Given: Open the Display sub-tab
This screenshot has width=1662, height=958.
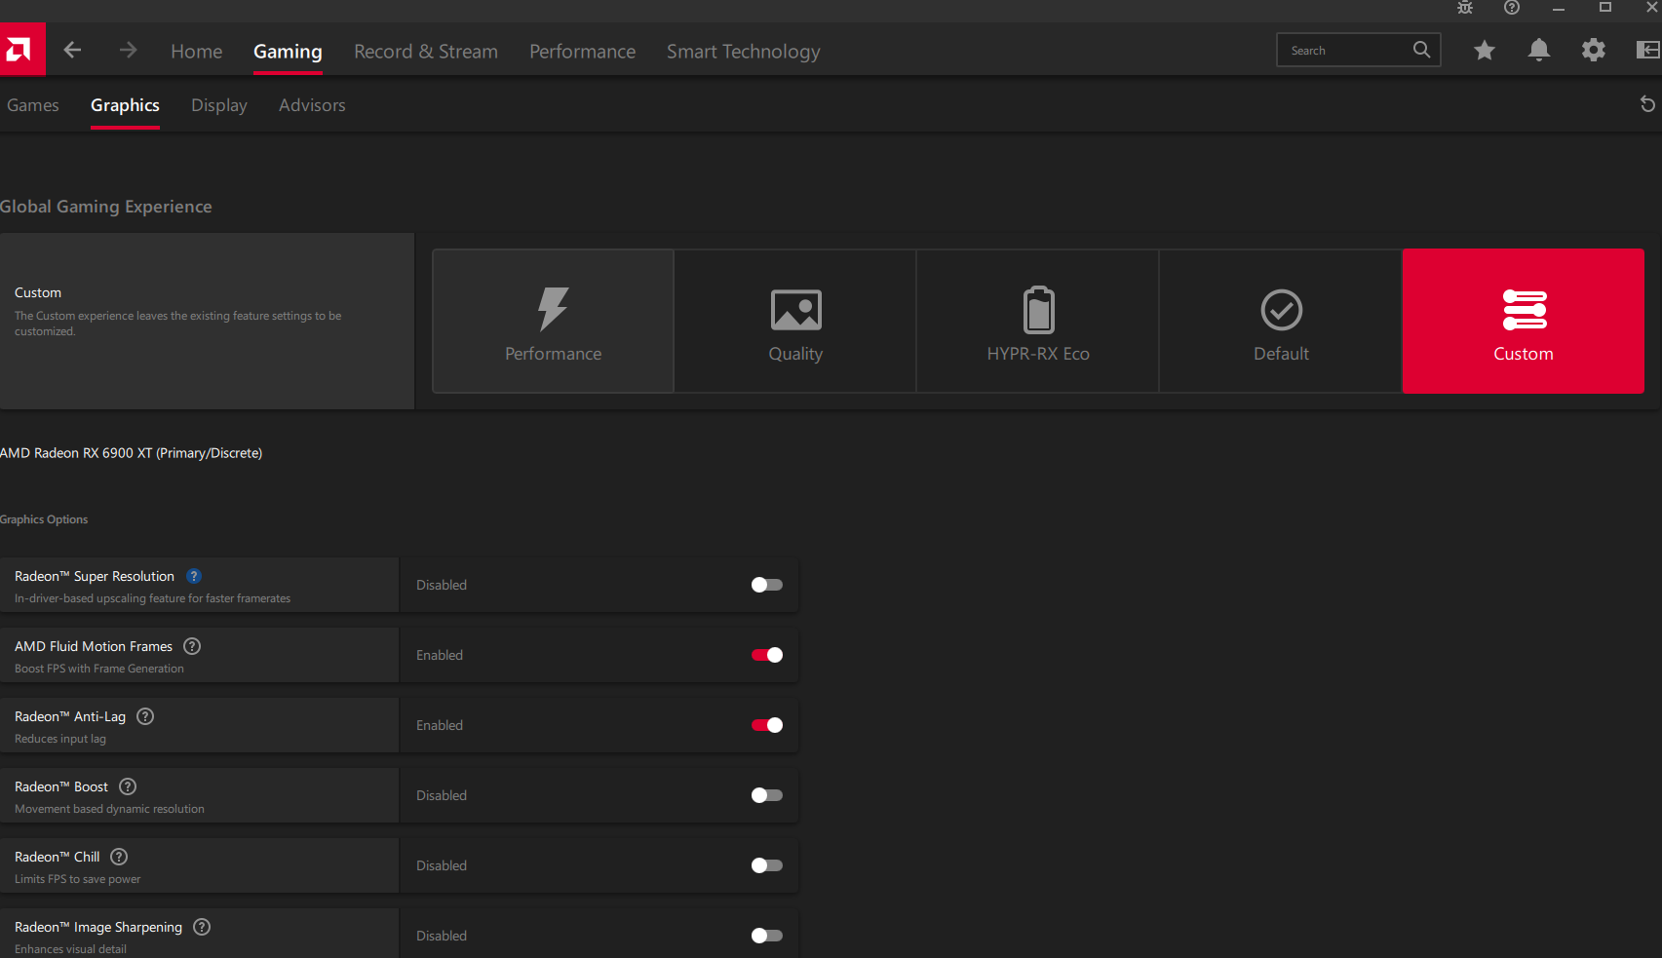Looking at the screenshot, I should (219, 104).
